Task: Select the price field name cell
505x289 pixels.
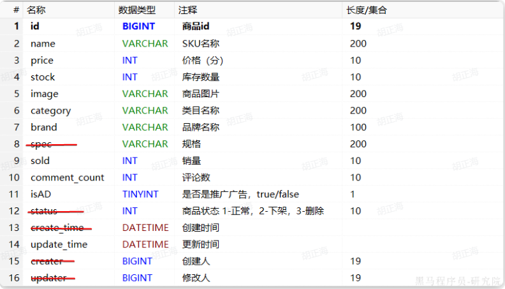Action: click(42, 60)
